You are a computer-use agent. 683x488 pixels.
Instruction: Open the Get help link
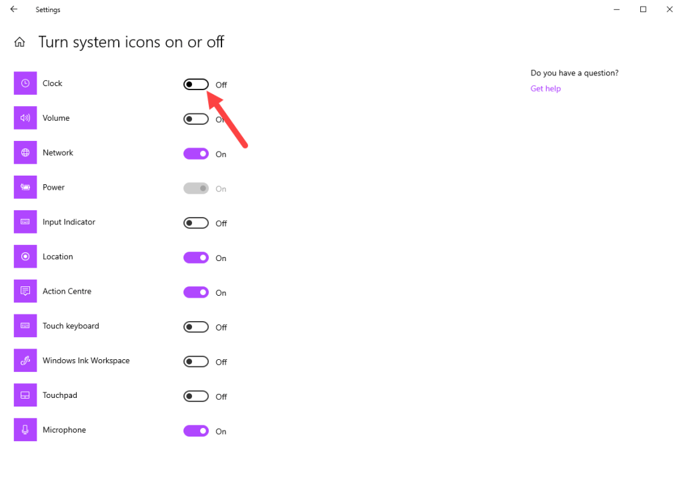pyautogui.click(x=546, y=89)
